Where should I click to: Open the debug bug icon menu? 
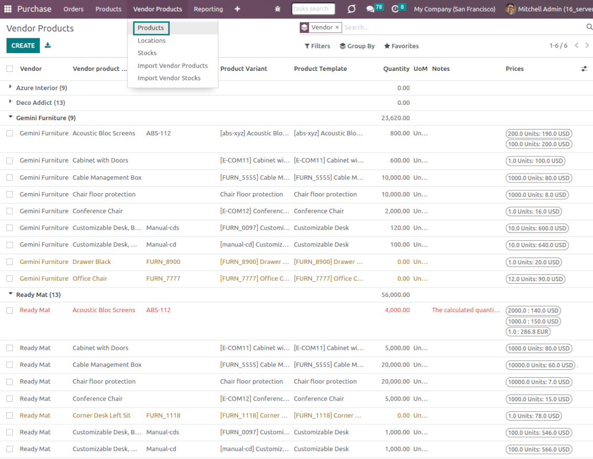(278, 9)
